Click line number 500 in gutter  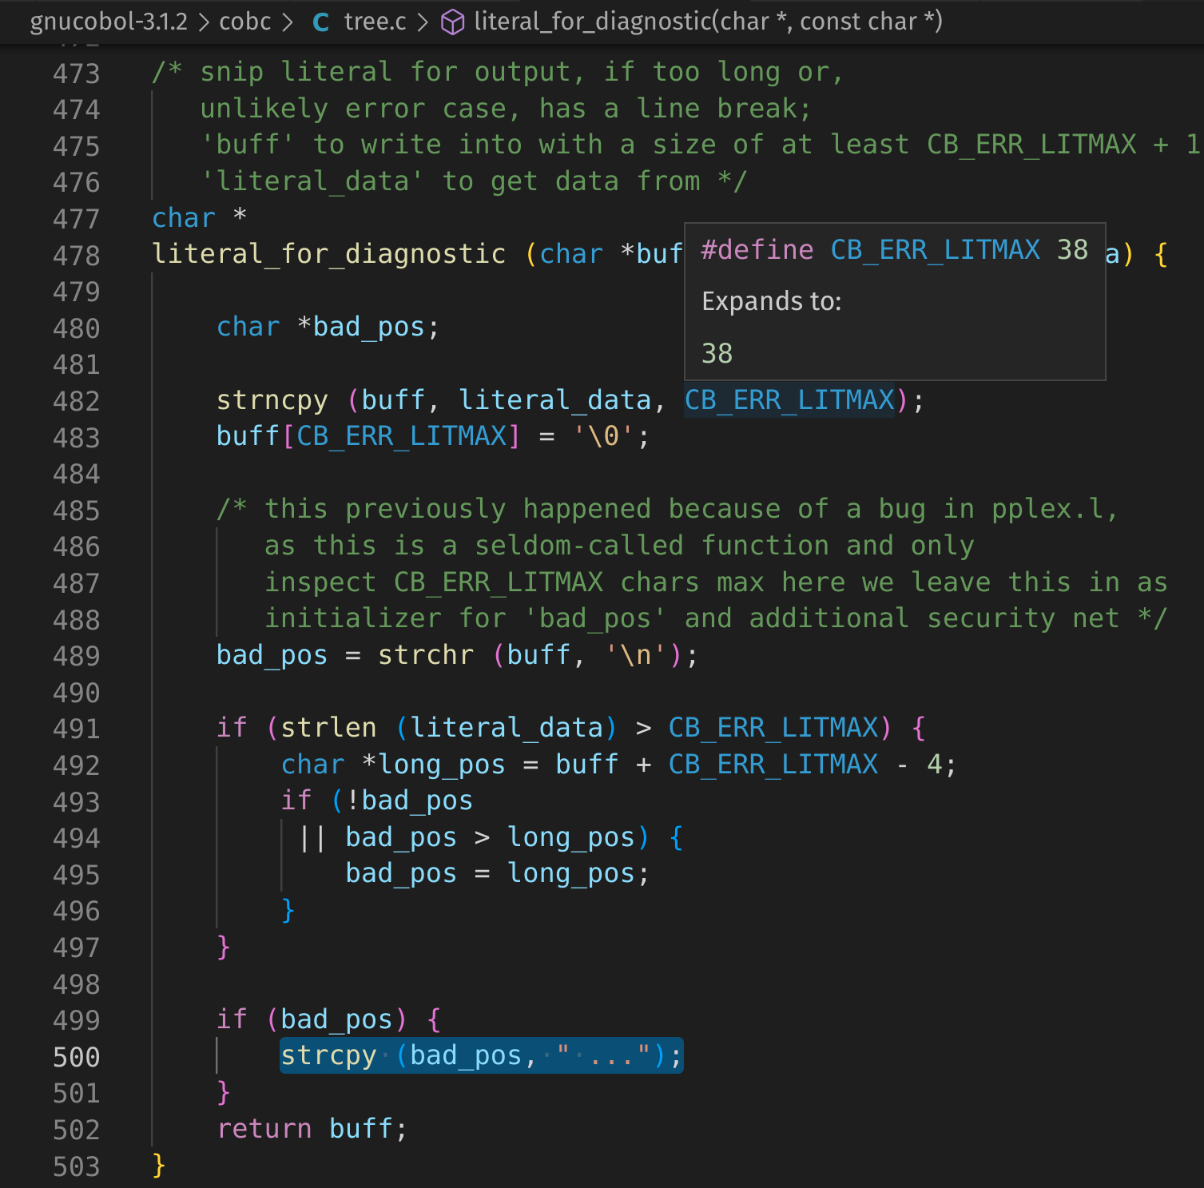click(x=77, y=1057)
